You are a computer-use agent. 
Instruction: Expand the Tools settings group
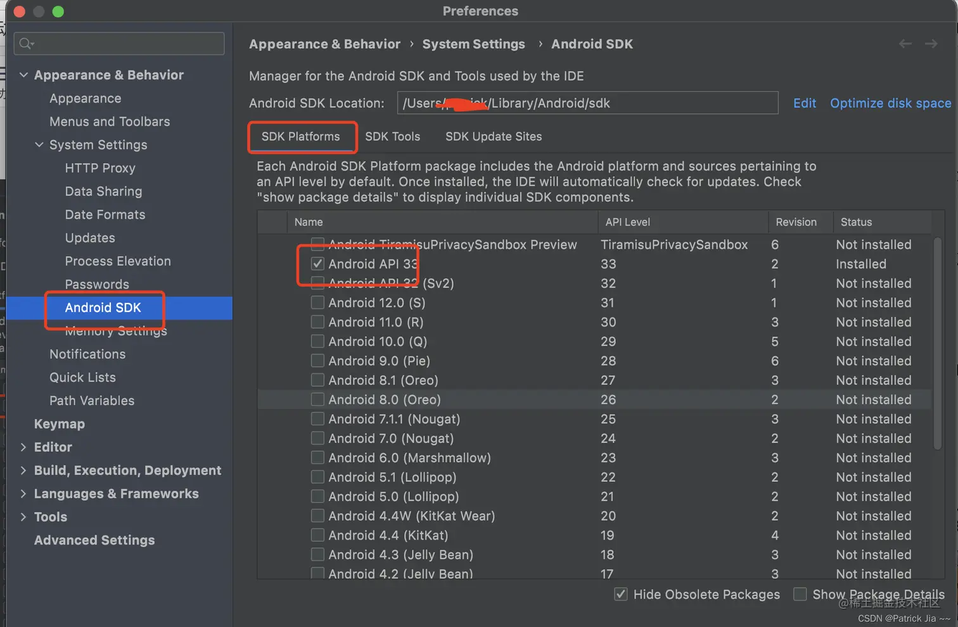[x=23, y=517]
